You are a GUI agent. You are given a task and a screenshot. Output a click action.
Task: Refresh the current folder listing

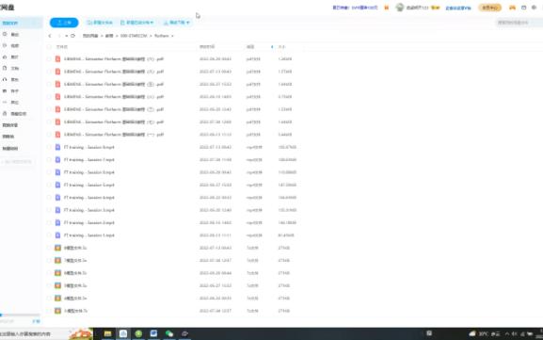click(72, 36)
